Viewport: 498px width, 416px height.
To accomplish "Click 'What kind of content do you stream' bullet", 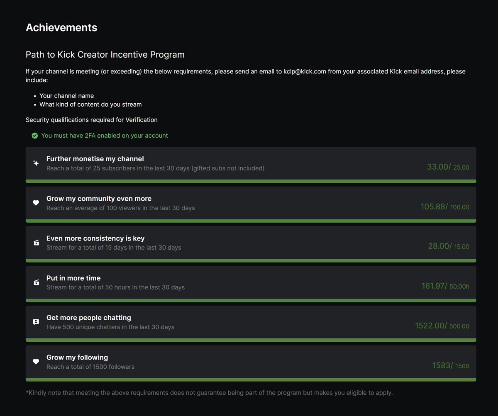I will pyautogui.click(x=90, y=105).
